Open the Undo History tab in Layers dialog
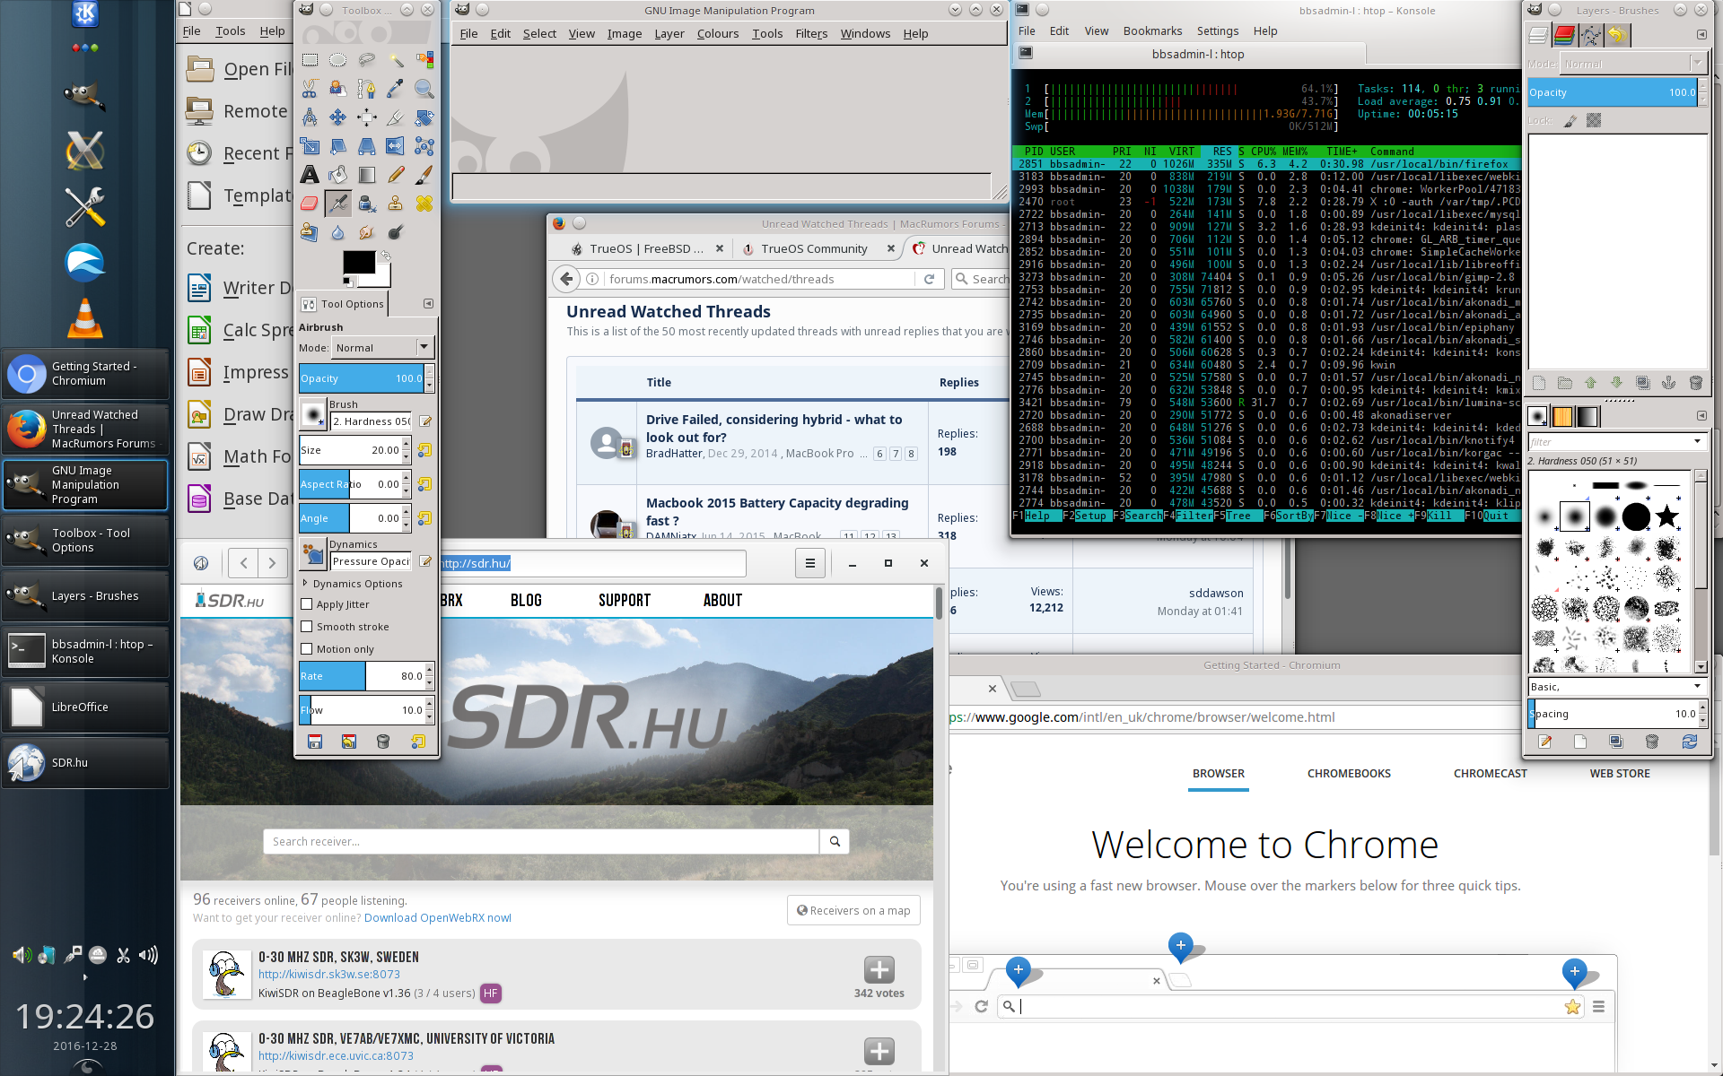Image resolution: width=1723 pixels, height=1076 pixels. coord(1616,35)
